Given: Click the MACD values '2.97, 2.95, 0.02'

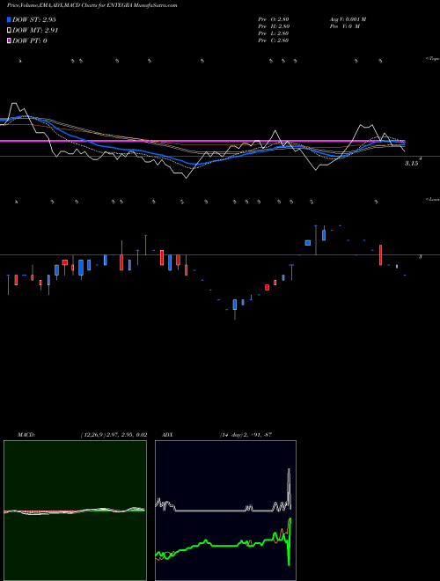Looking at the screenshot, I should coord(127,435).
